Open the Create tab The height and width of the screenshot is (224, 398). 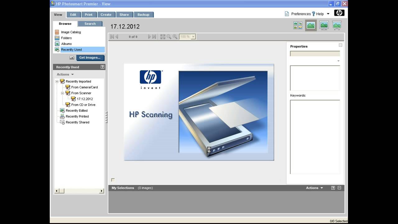click(106, 15)
